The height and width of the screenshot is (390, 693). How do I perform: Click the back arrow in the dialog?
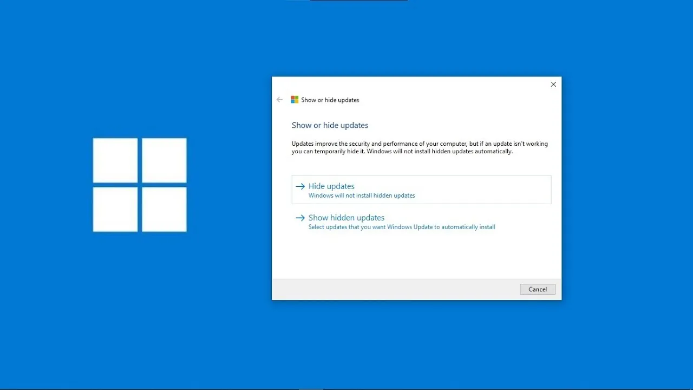point(279,100)
